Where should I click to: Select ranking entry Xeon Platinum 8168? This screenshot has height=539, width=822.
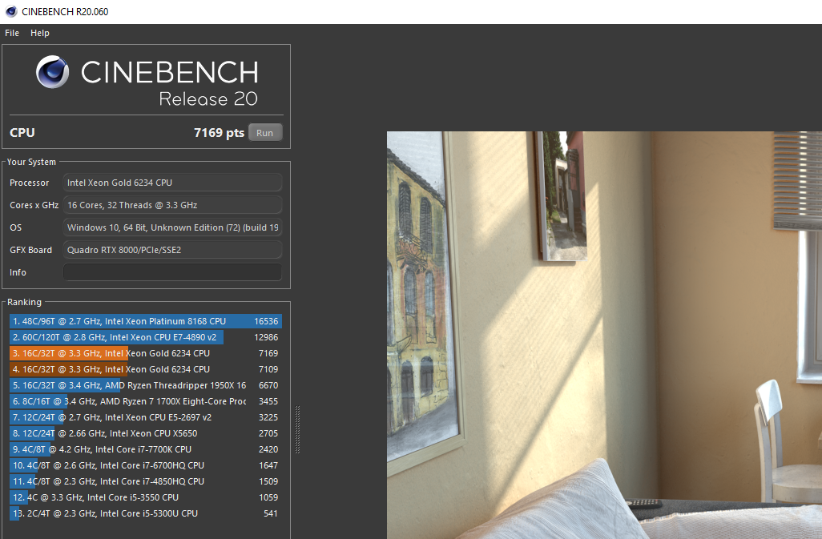coord(146,321)
